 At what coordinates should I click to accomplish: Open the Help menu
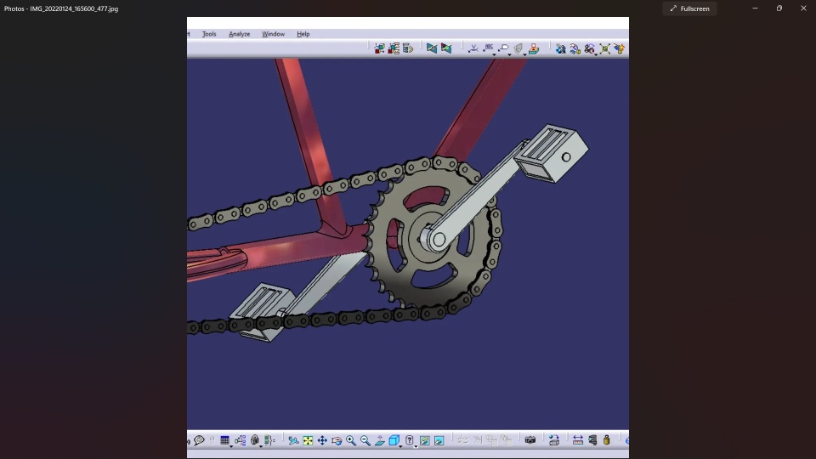tap(303, 34)
